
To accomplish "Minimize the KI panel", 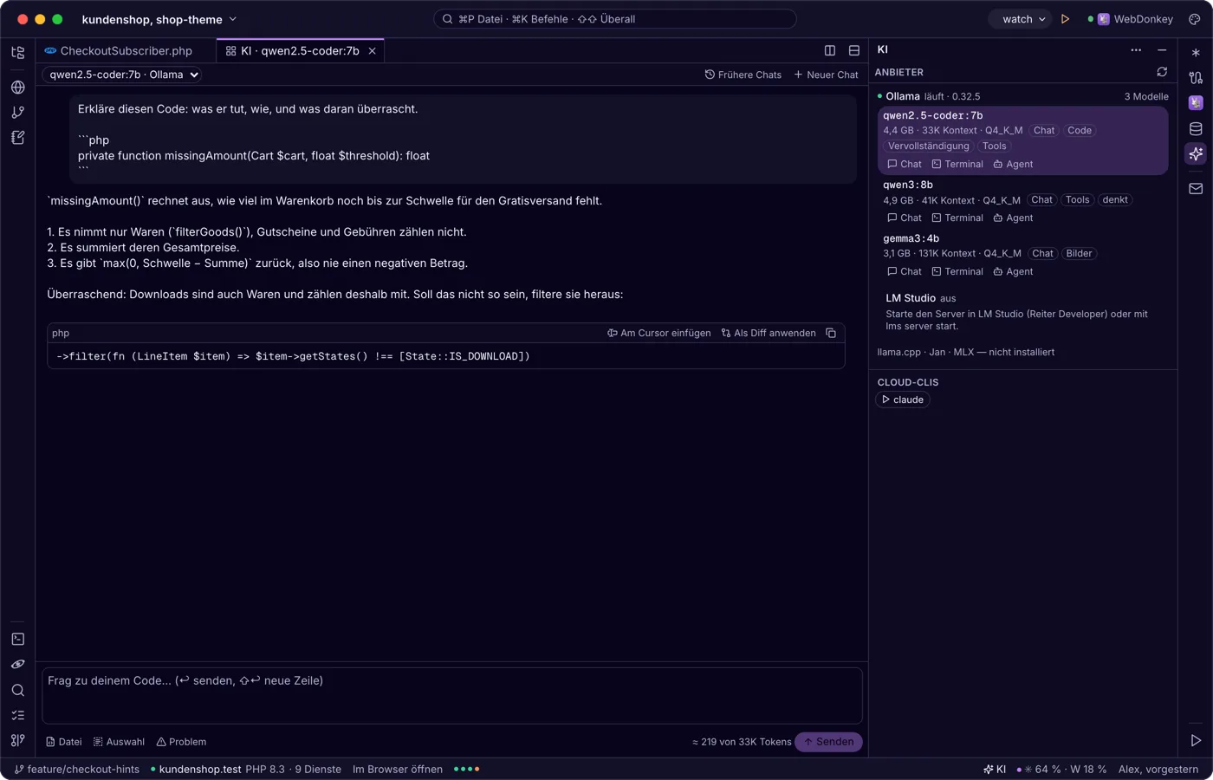I will click(x=1162, y=49).
